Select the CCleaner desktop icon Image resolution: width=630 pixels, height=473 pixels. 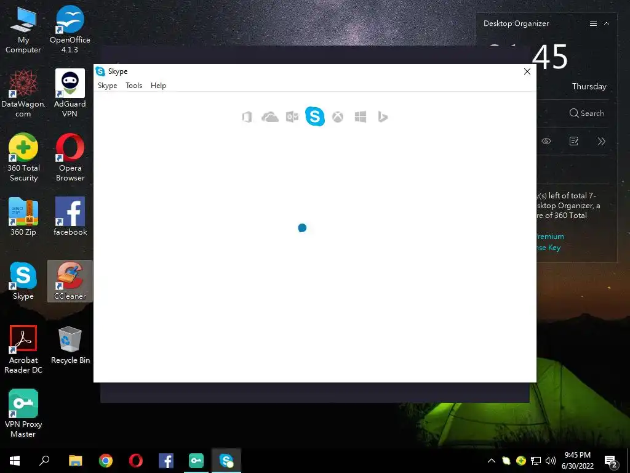click(x=70, y=281)
